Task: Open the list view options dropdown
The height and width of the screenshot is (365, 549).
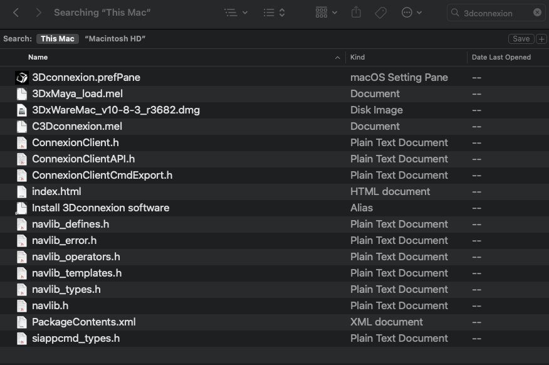Action: (236, 13)
